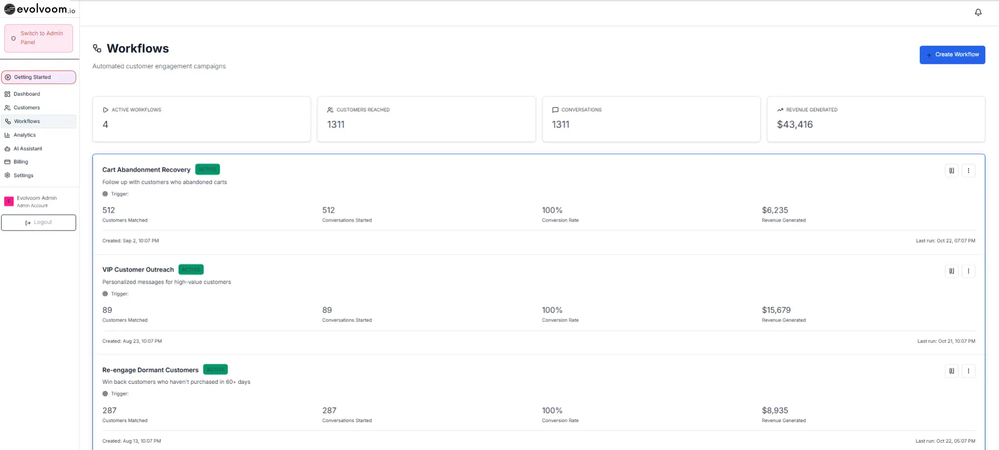The image size is (999, 450).
Task: Click the VIP Customer Outreach trigger icon
Action: coord(105,294)
